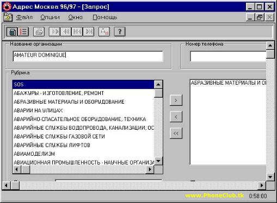Viewport: 277px width, 203px height.
Task: Click the form's vertical scroll down arrow
Action: pyautogui.click(x=270, y=176)
